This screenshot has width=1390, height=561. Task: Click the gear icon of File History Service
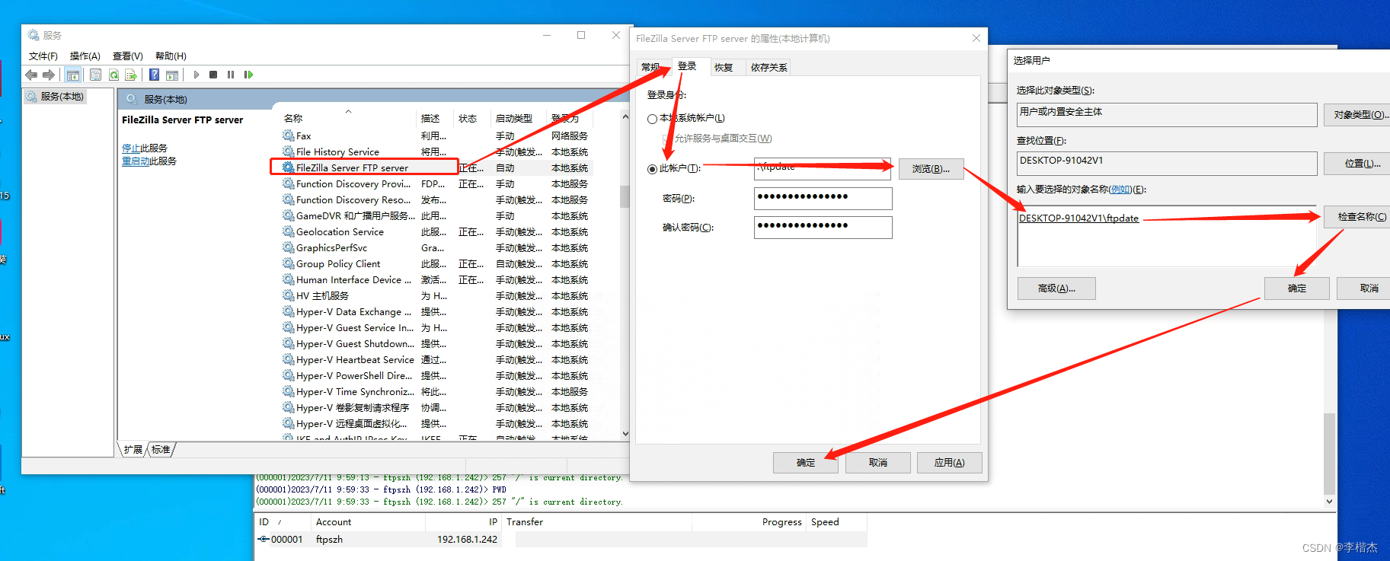point(288,151)
